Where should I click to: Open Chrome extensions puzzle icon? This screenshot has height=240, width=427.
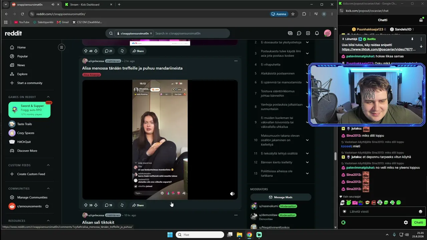click(304, 14)
